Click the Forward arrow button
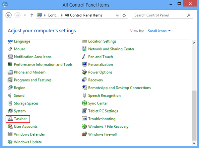 18,15
